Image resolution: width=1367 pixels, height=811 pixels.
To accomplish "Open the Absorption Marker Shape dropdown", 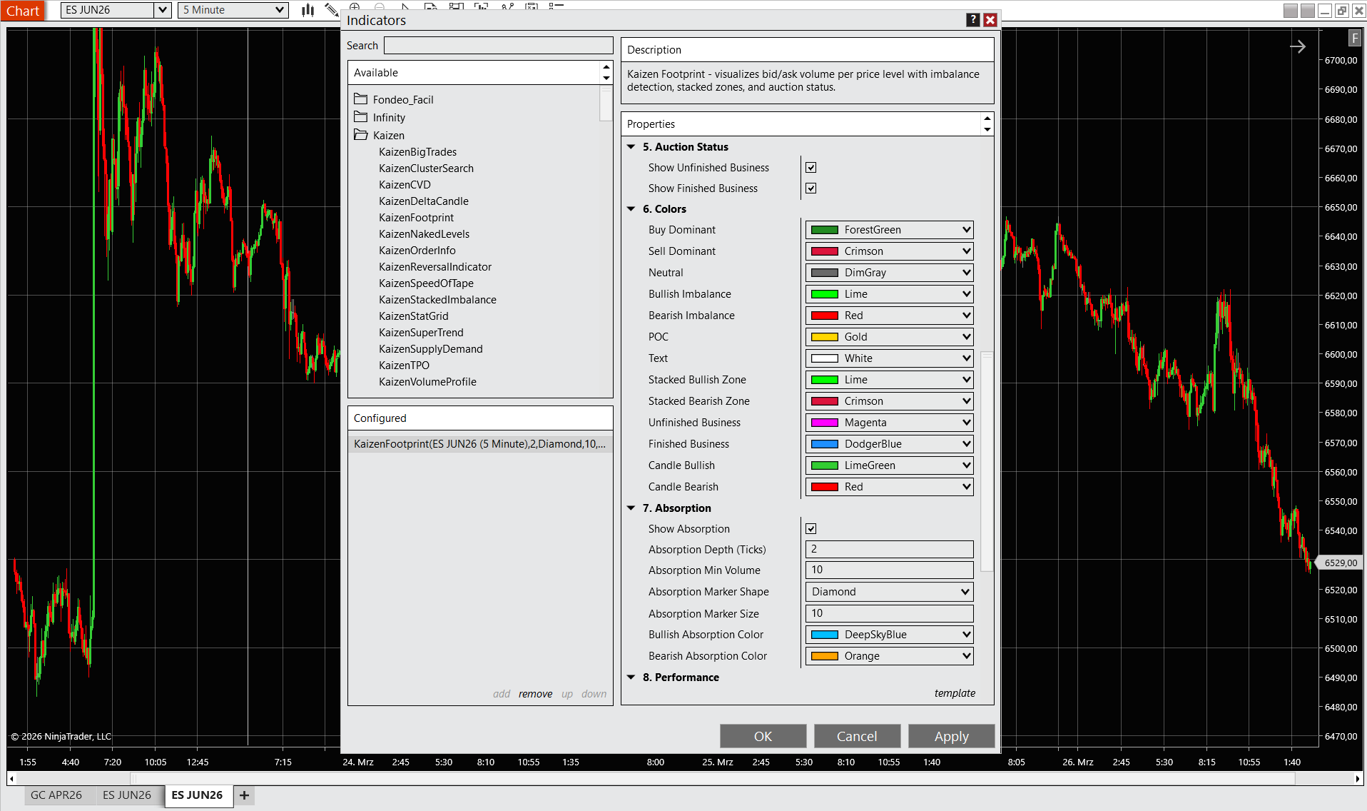I will point(889,592).
